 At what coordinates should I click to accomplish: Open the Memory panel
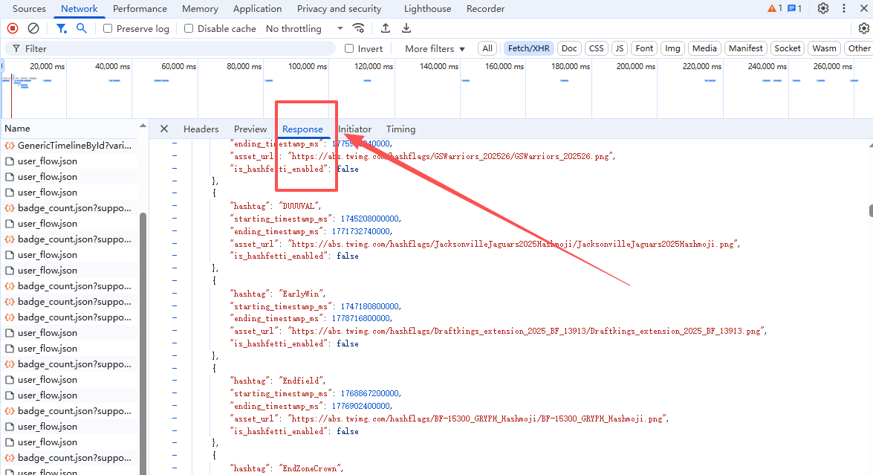(200, 8)
